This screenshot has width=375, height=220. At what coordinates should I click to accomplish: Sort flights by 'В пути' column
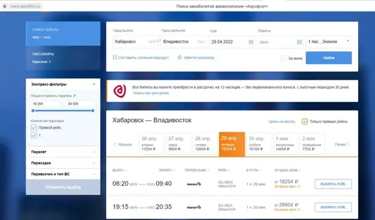[253, 170]
